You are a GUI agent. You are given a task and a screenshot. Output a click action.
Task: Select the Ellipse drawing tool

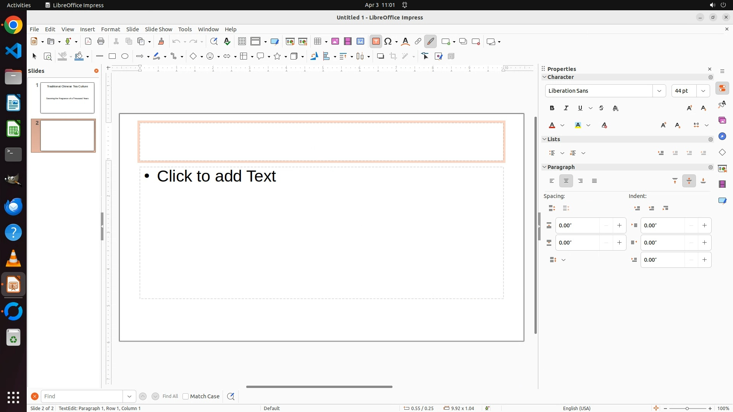125,56
